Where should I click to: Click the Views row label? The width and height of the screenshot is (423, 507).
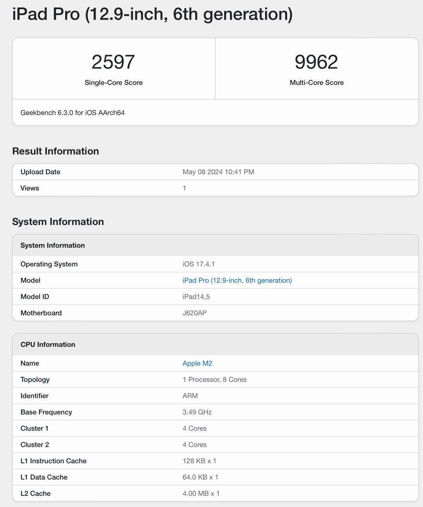point(30,188)
